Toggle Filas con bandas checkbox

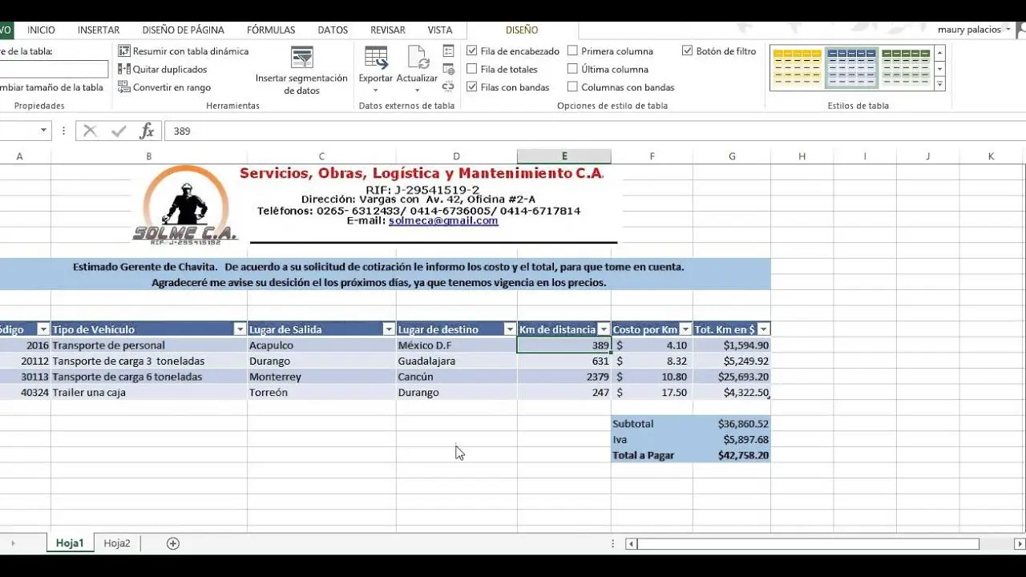471,87
